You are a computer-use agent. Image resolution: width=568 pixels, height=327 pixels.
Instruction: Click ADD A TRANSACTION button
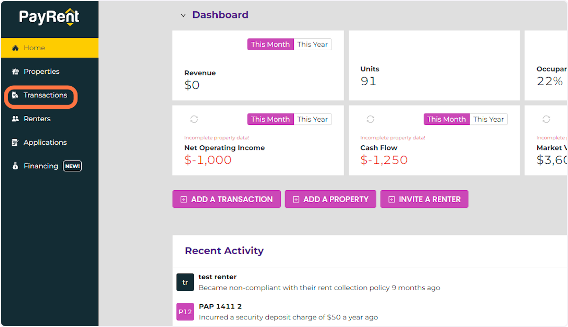pyautogui.click(x=226, y=199)
